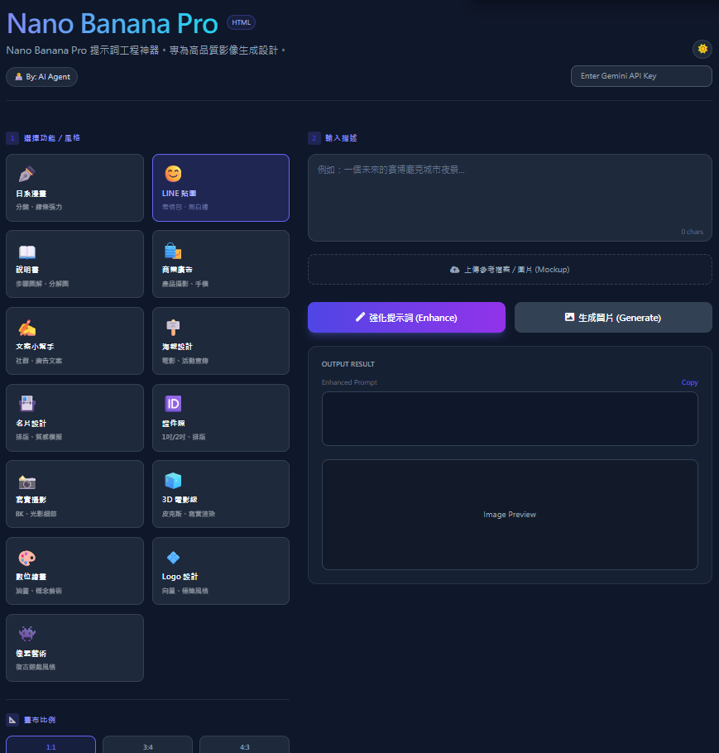Select the 證件照 ID photo style
The height and width of the screenshot is (753, 719).
pos(220,417)
